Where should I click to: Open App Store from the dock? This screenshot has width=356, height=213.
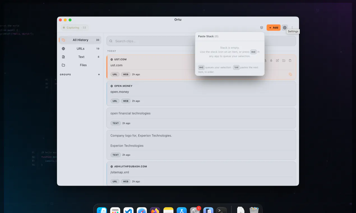(x=182, y=210)
